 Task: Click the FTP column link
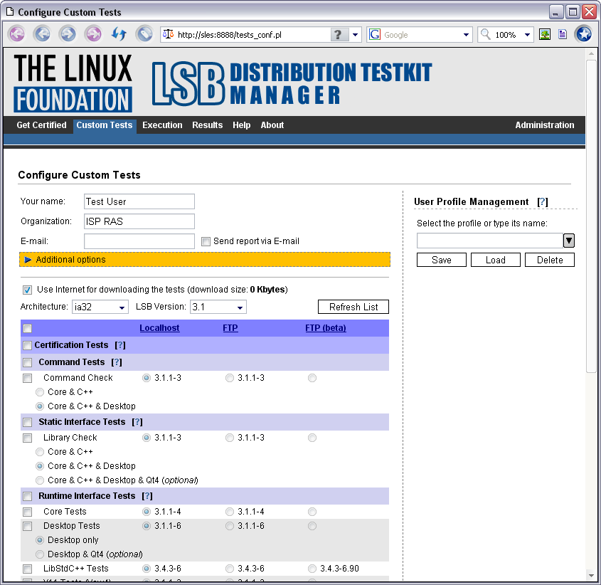(230, 328)
